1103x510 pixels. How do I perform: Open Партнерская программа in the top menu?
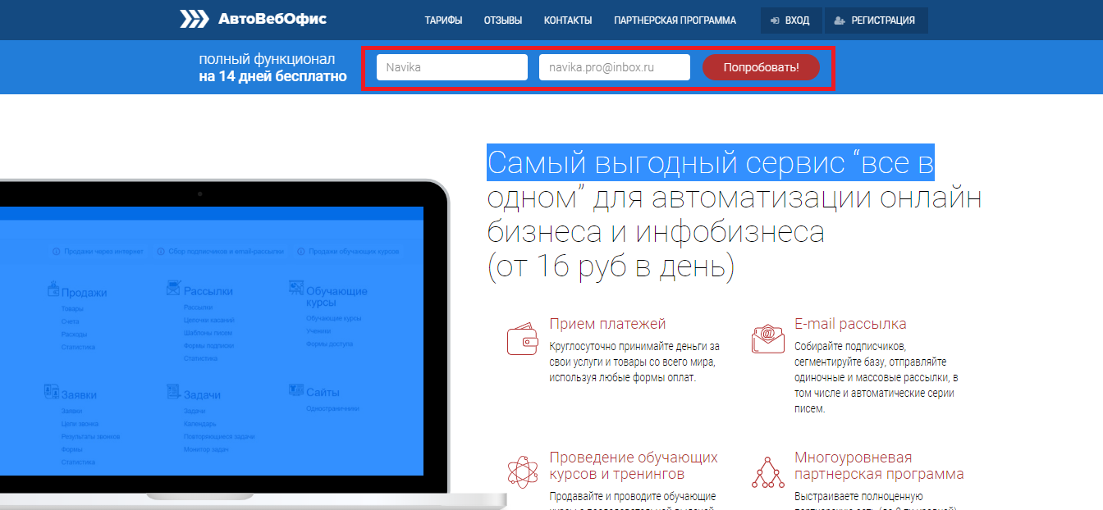click(675, 20)
